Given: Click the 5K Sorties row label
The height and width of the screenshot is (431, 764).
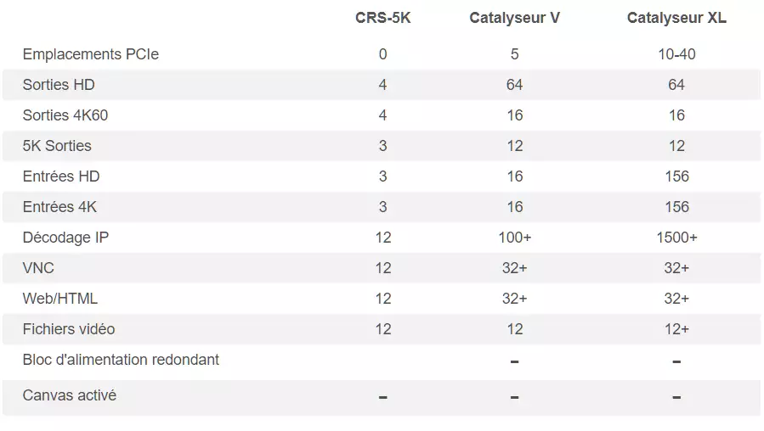Looking at the screenshot, I should click(57, 146).
